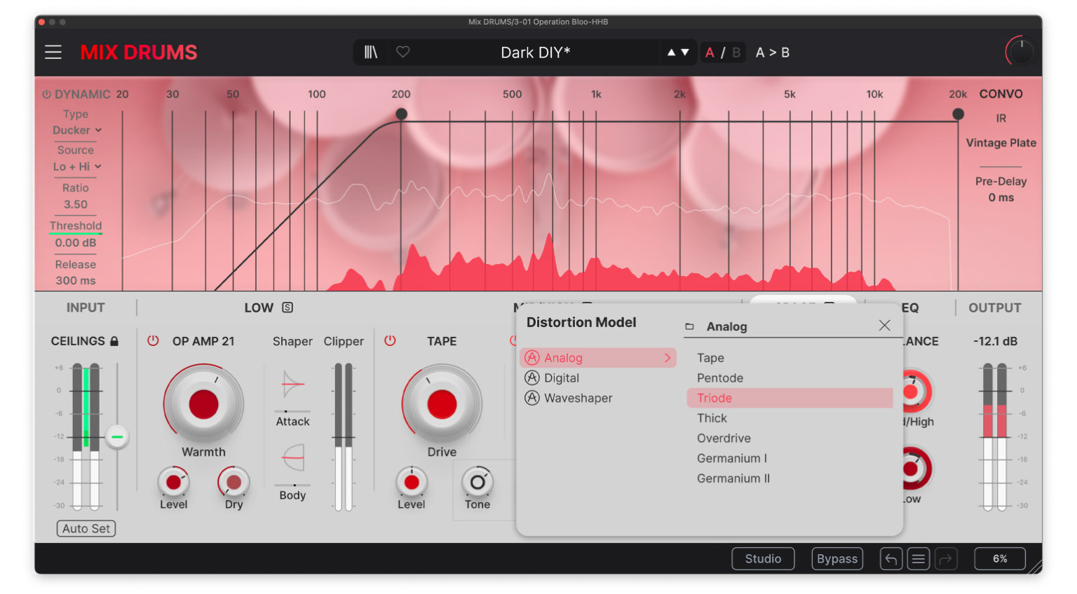
Task: Click the lock icon next to CEILINGS
Action: click(116, 341)
